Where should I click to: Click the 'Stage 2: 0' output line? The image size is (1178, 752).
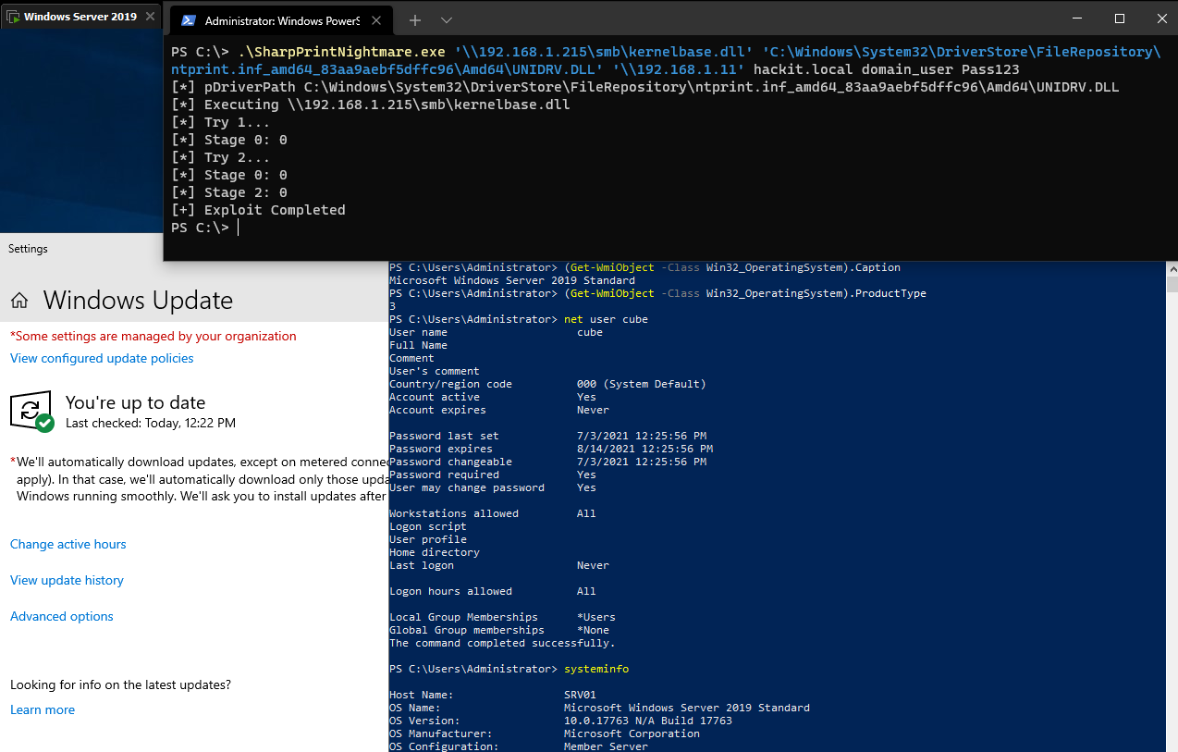pos(229,192)
